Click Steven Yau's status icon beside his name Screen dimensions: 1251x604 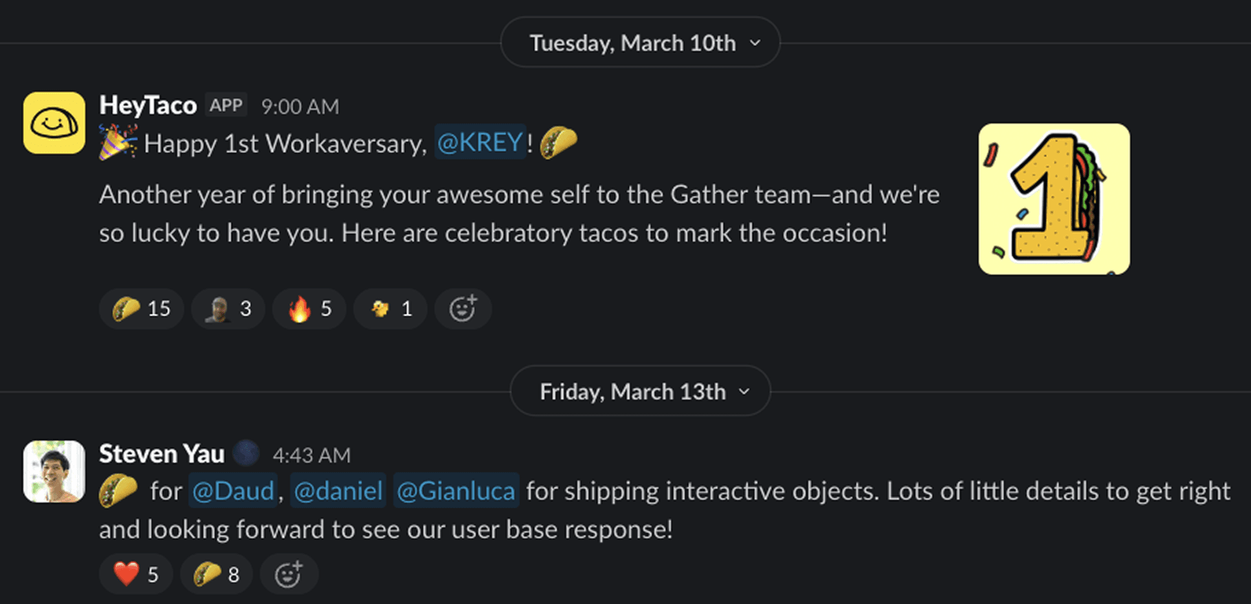pyautogui.click(x=246, y=454)
